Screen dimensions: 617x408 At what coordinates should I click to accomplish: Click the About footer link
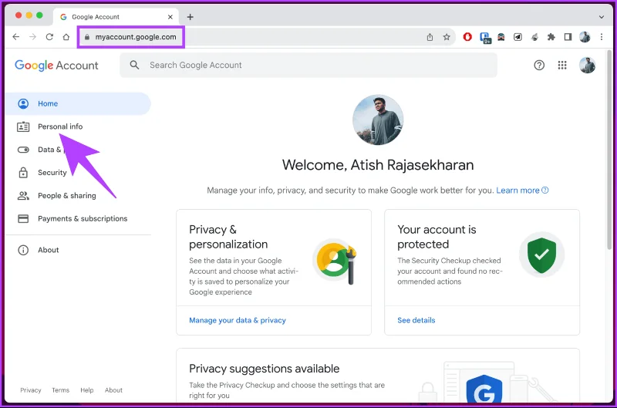coord(113,390)
